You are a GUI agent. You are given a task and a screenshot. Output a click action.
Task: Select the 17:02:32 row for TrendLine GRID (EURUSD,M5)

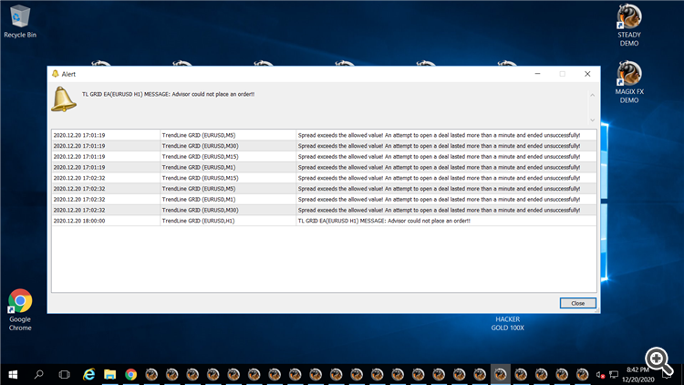[x=324, y=189]
